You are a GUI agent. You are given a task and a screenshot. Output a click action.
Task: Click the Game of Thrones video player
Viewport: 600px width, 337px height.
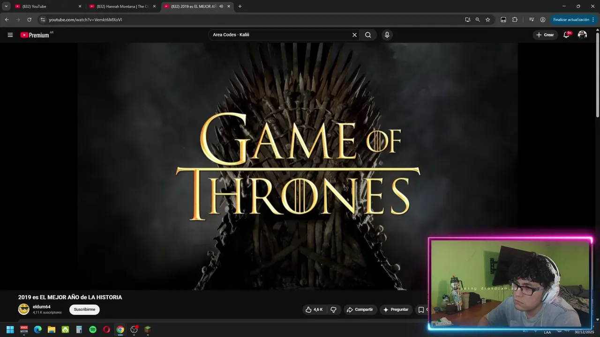pyautogui.click(x=298, y=166)
